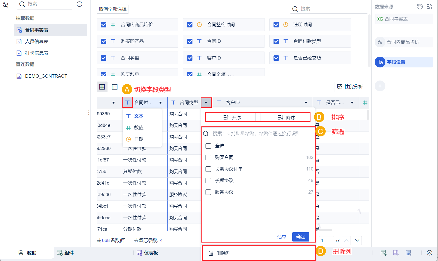This screenshot has width=438, height=261.
Task: Click the clock icon of 合同签约时间 field
Action: (199, 25)
